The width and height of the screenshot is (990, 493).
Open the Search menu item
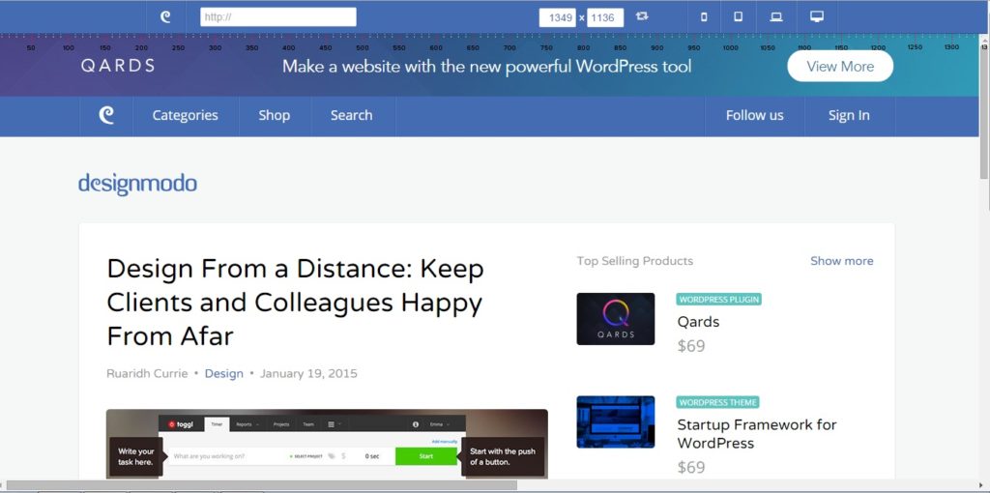(351, 116)
